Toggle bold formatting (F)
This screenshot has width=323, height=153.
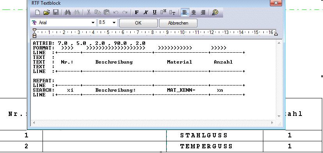pyautogui.click(x=137, y=12)
